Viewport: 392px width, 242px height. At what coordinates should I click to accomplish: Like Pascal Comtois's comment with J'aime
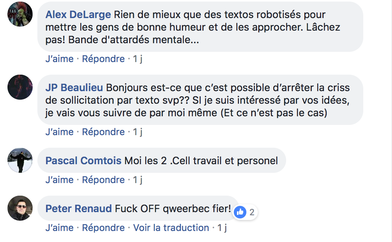point(59,180)
